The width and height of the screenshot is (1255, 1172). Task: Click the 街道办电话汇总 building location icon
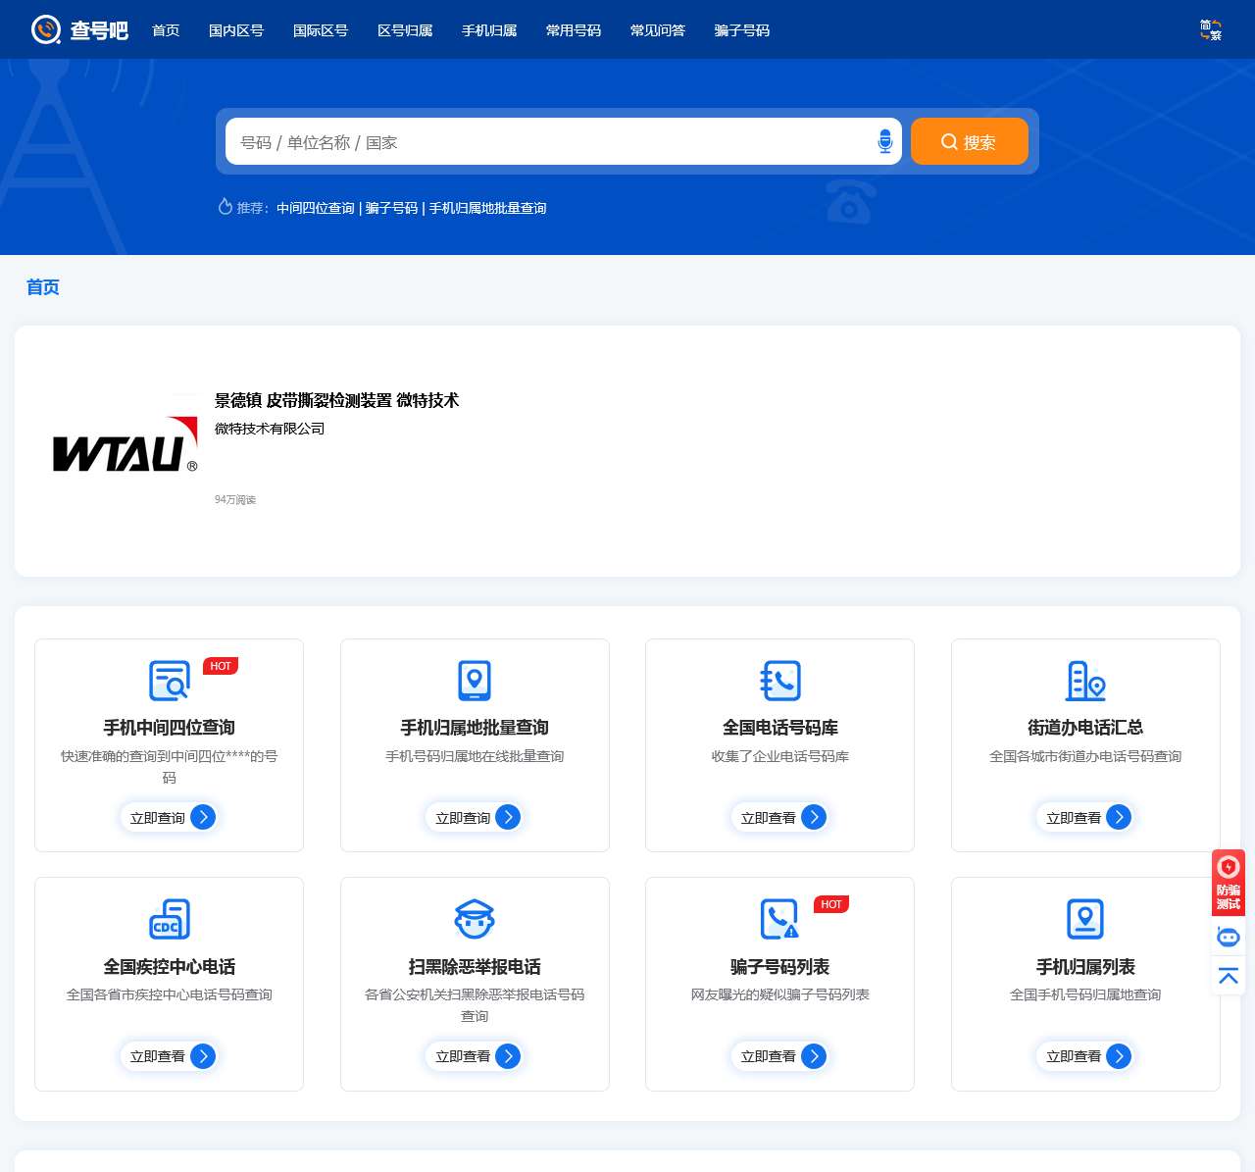pos(1085,681)
